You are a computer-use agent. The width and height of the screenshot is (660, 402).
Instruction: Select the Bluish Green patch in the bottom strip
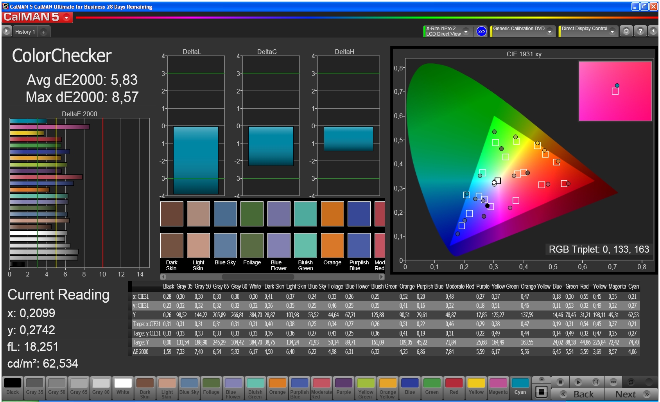tap(255, 388)
